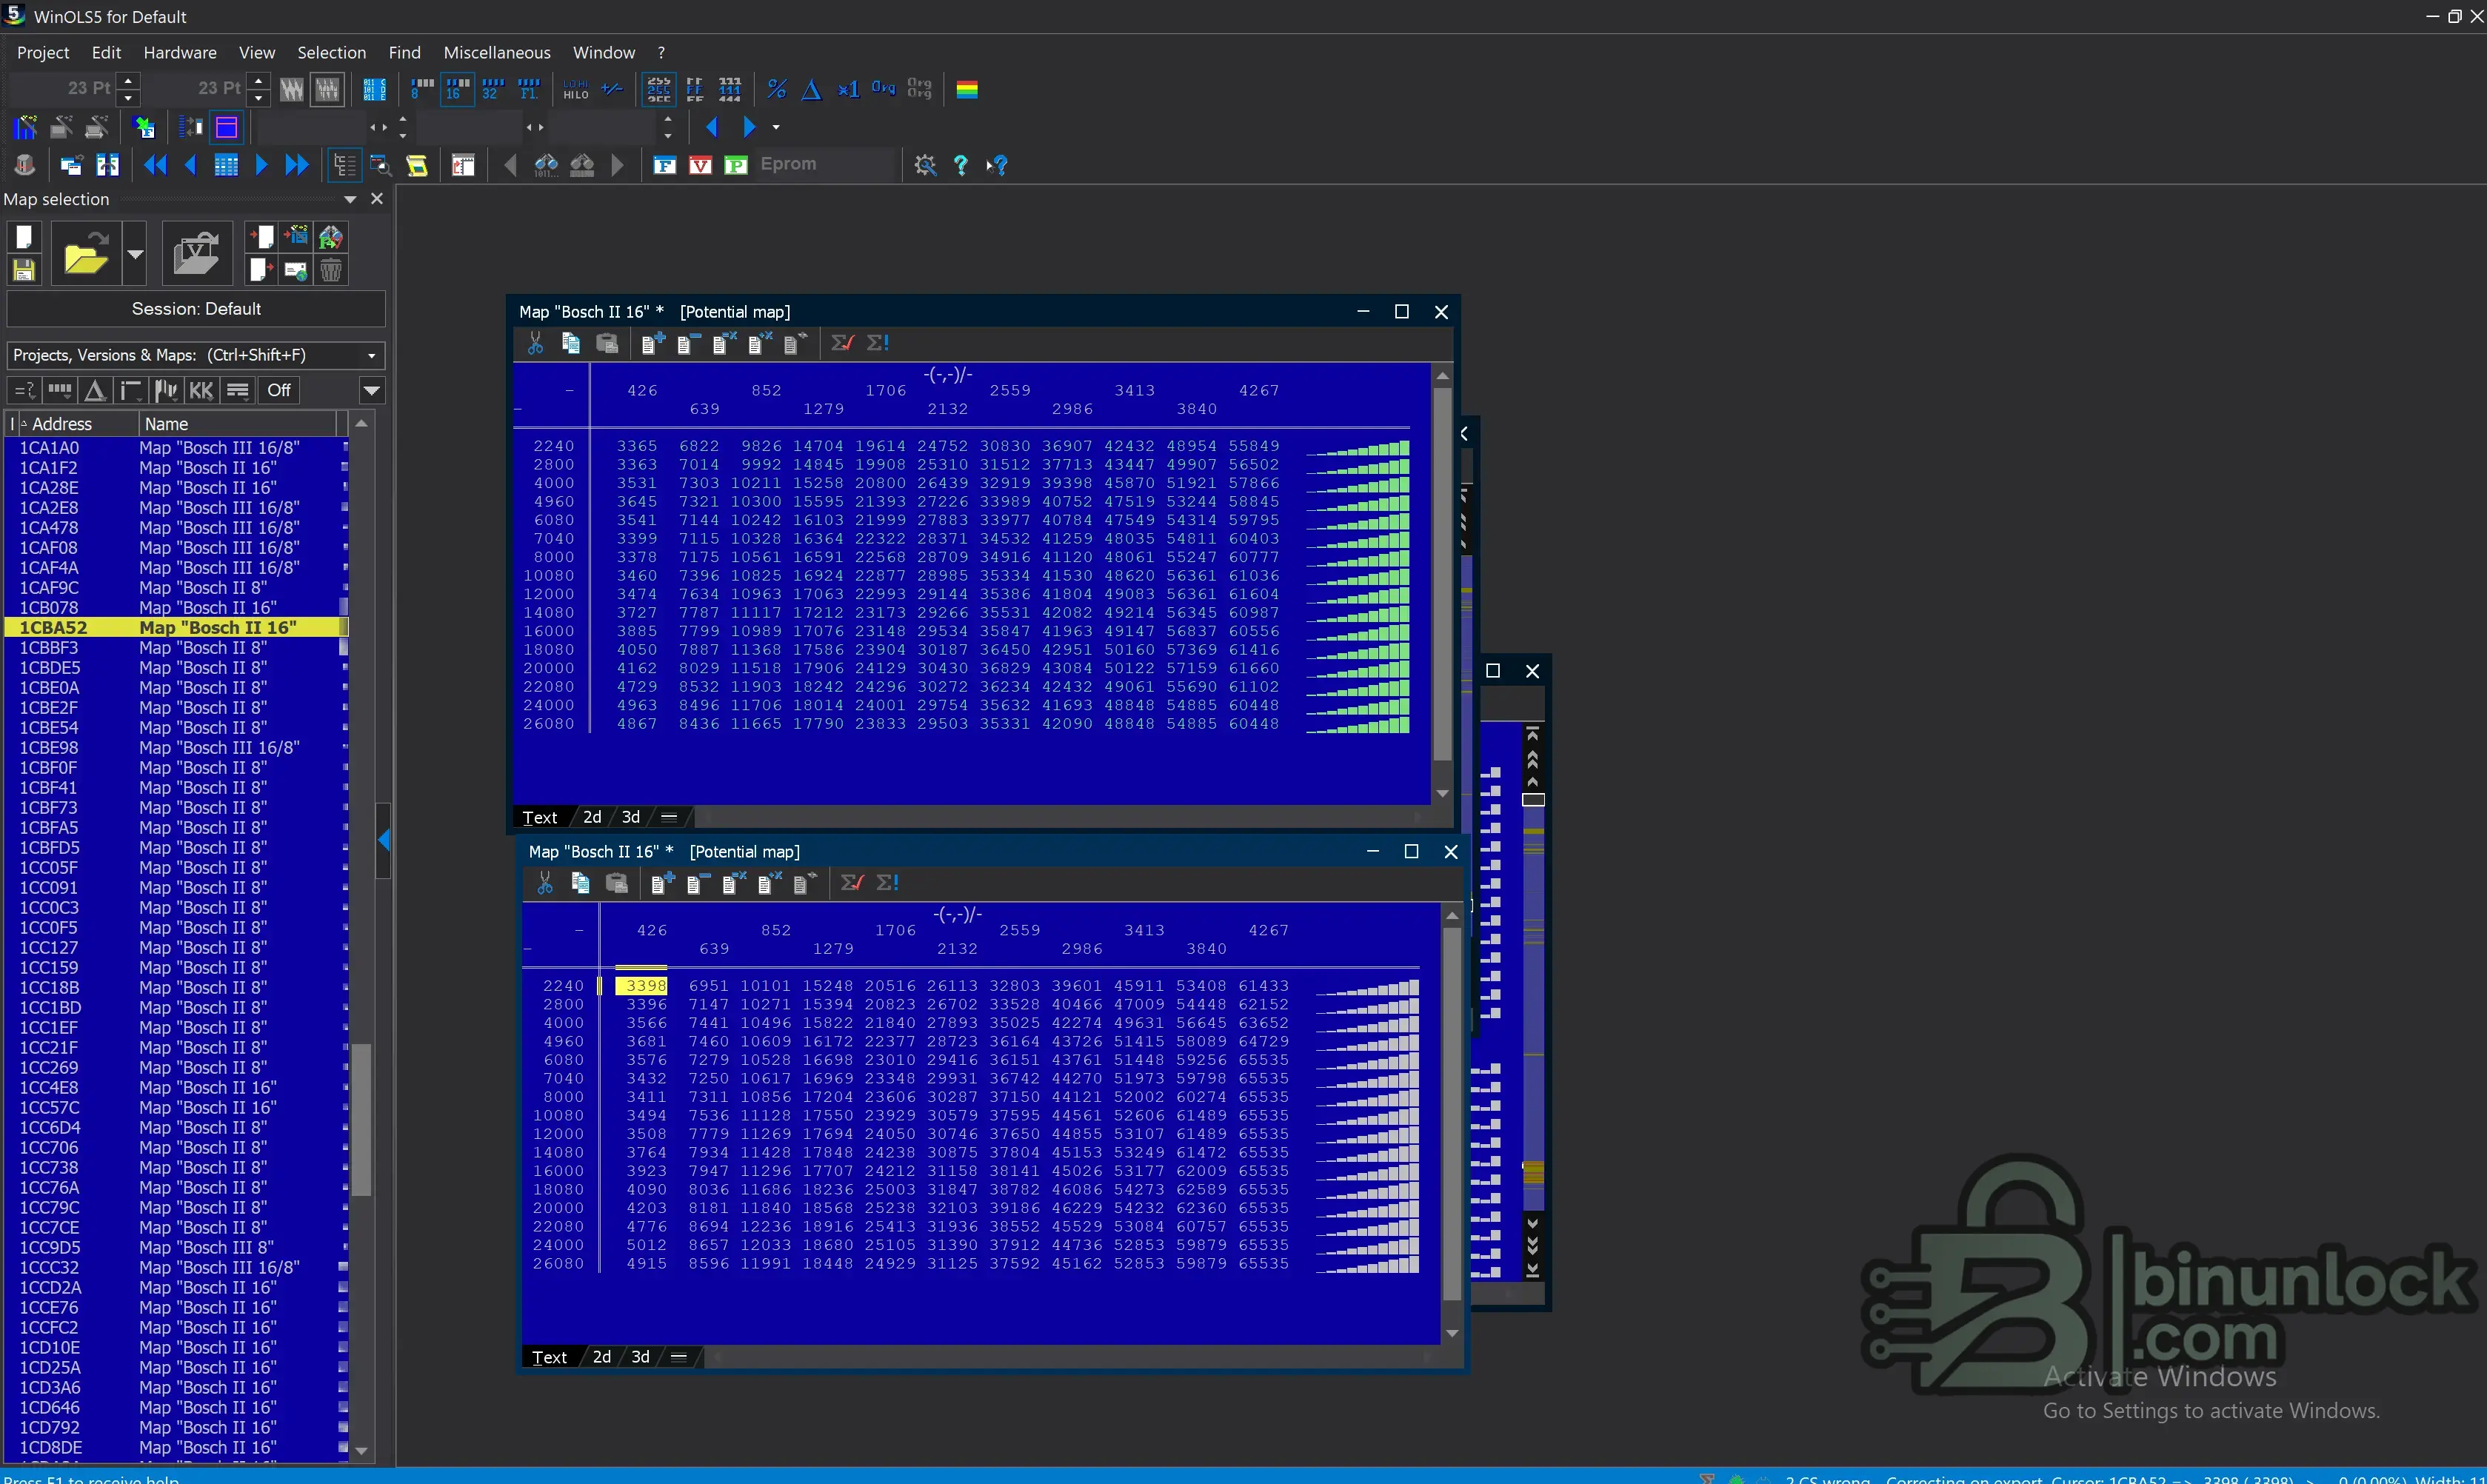The height and width of the screenshot is (1484, 2487).
Task: Open the KK filter dropdown
Action: click(201, 390)
